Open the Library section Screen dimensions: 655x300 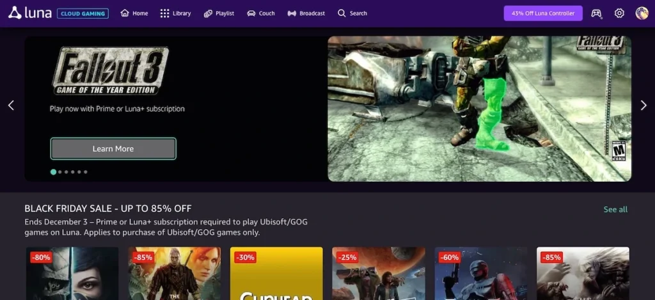tap(175, 13)
